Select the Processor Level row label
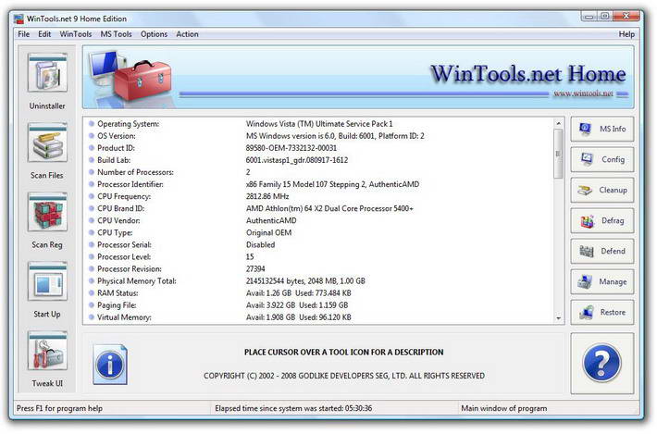657x434 pixels. 124,257
